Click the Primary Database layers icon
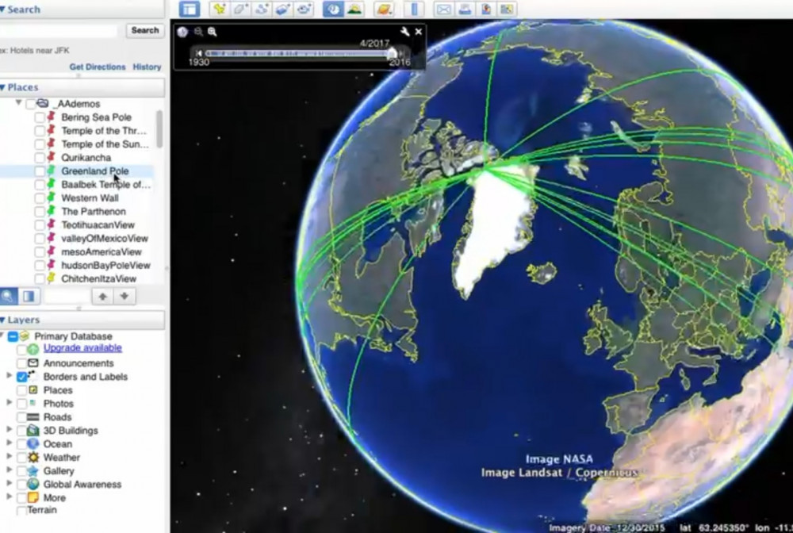Viewport: 793px width, 533px height. coord(25,336)
